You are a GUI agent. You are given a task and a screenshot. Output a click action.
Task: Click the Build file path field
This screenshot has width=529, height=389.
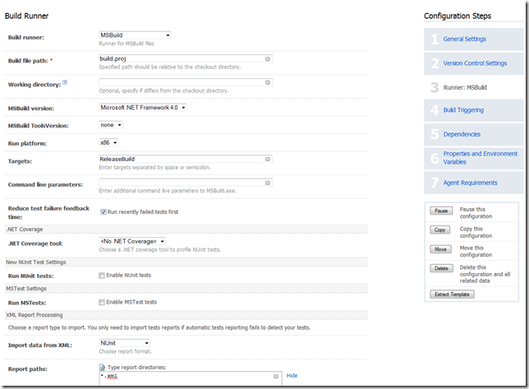[185, 58]
